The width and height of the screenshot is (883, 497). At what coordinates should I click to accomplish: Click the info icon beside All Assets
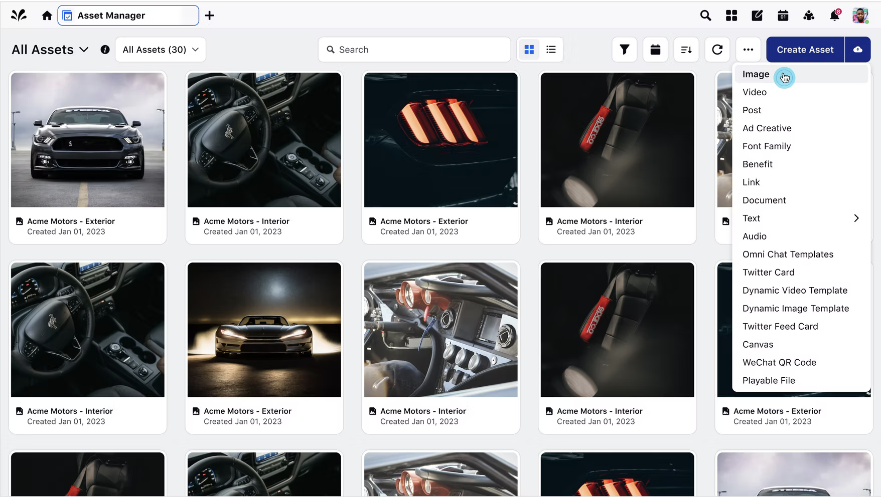(x=105, y=50)
